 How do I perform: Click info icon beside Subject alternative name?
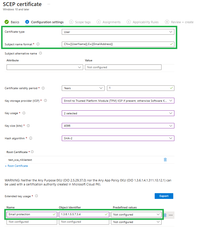pos(40,53)
